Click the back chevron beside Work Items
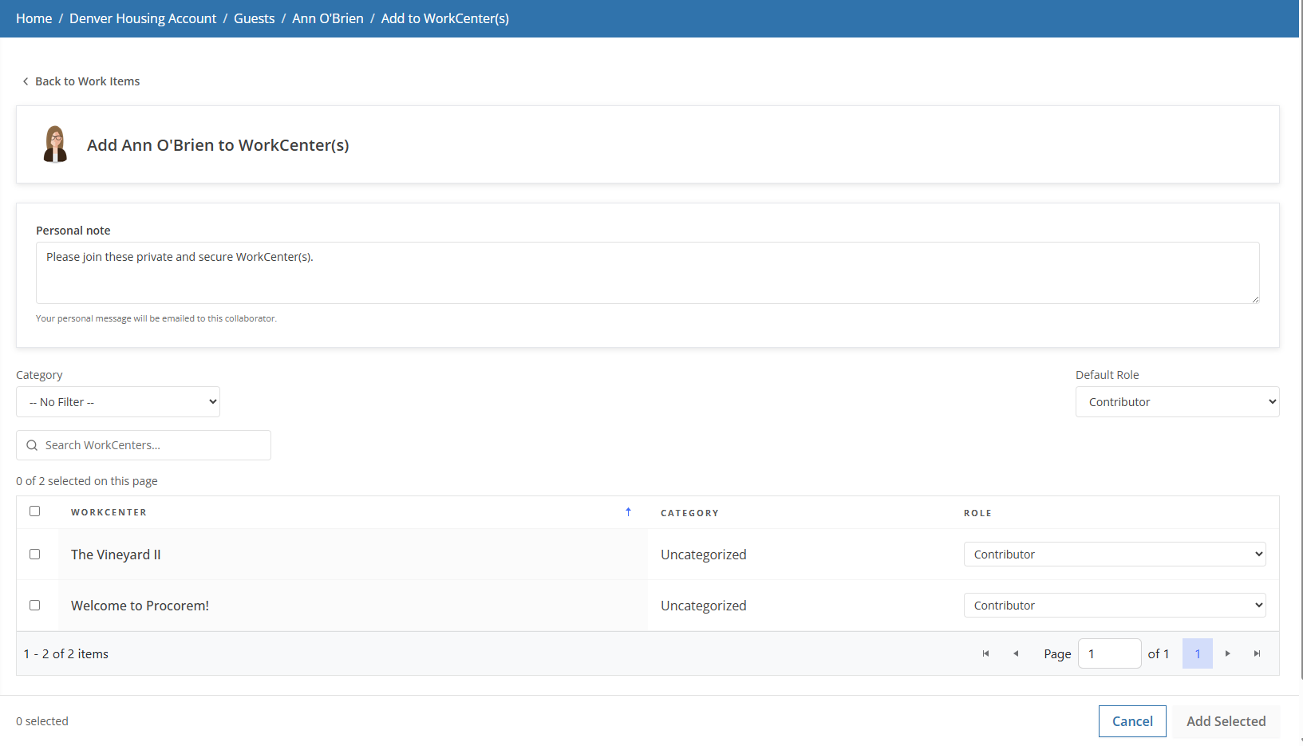The image size is (1303, 746). (26, 81)
